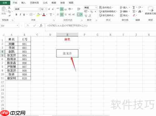156x116 pixels.
Task: Apply the red font color A
Action: point(44,14)
